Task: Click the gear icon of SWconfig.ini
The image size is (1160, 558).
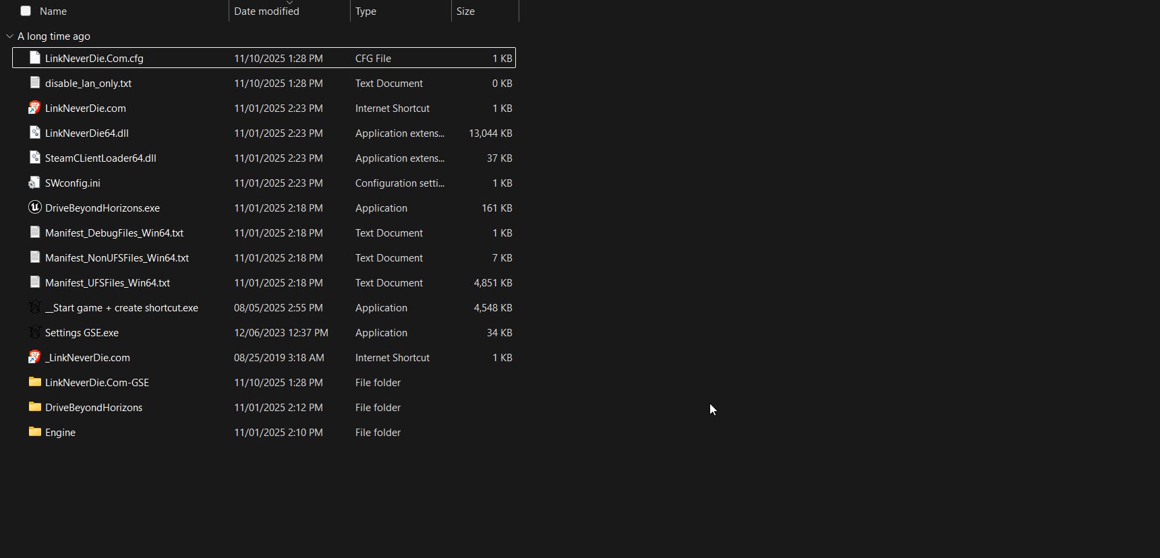Action: tap(35, 183)
